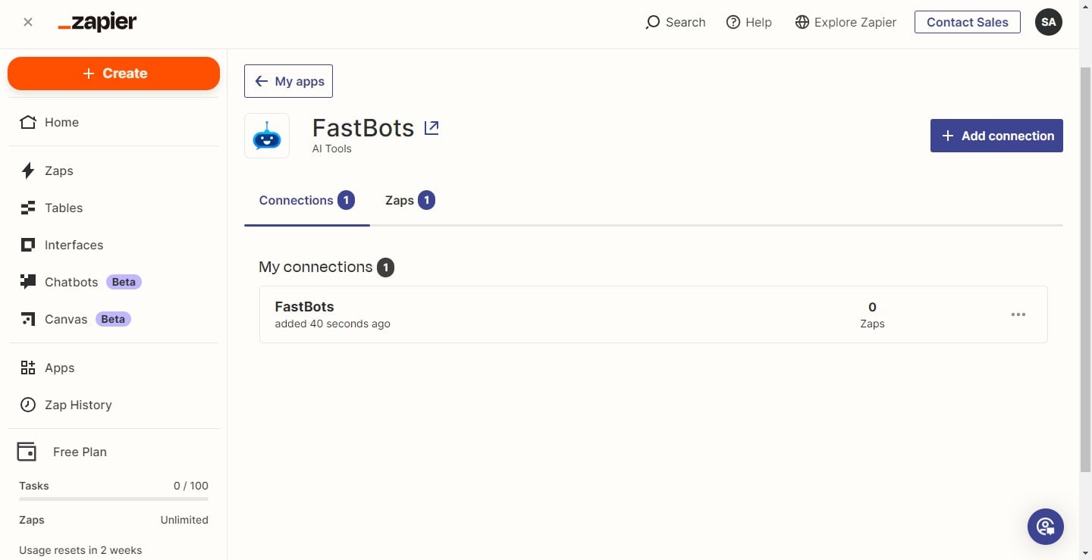Viewport: 1092px width, 560px height.
Task: Open FastBots external link icon
Action: pyautogui.click(x=431, y=128)
